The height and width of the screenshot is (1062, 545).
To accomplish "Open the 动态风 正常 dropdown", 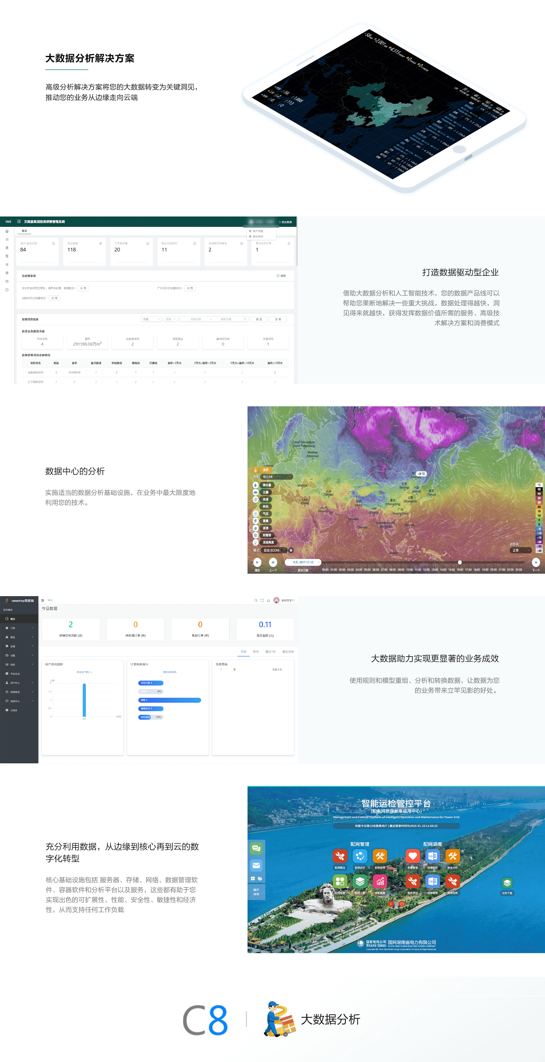I will tap(520, 550).
